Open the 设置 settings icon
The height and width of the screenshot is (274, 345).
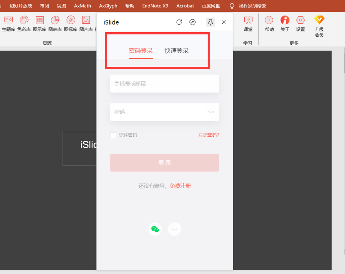[x=301, y=24]
